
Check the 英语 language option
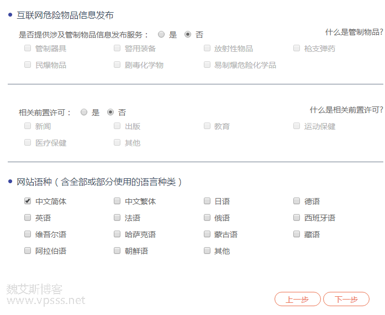coord(28,218)
